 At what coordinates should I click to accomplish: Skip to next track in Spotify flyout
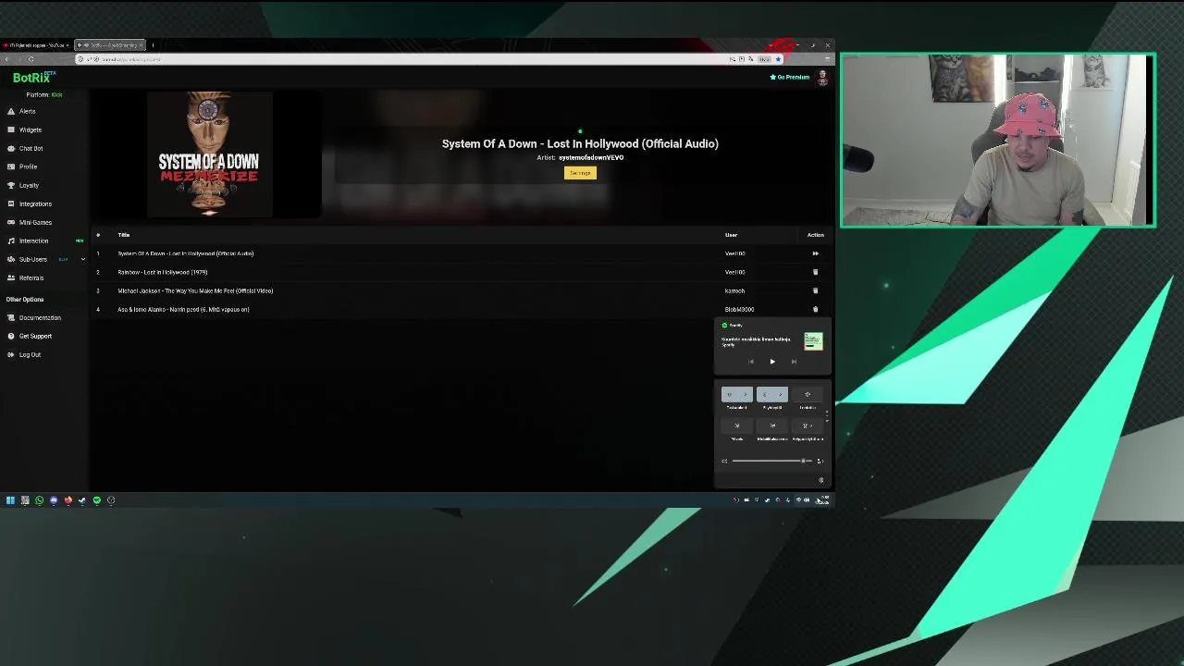(794, 362)
